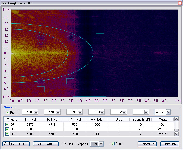Uncheck filter 09 checkbox
The image size is (183, 150).
coord(7,134)
